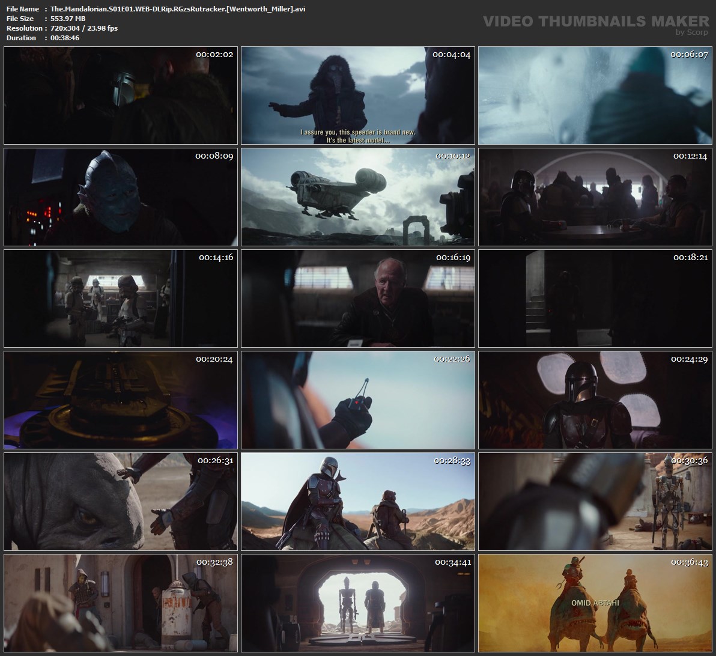Select the thumbnail at 00:20:24

coord(121,400)
